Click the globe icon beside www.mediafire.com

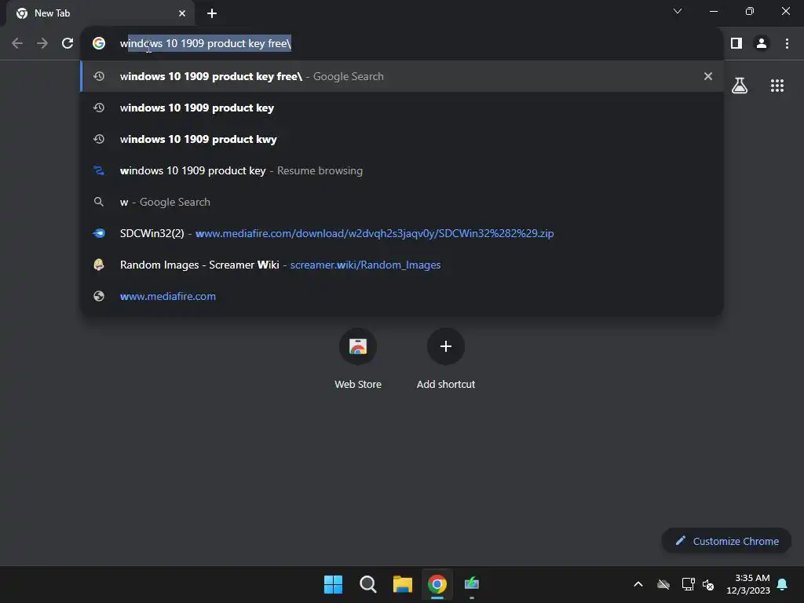pyautogui.click(x=99, y=296)
